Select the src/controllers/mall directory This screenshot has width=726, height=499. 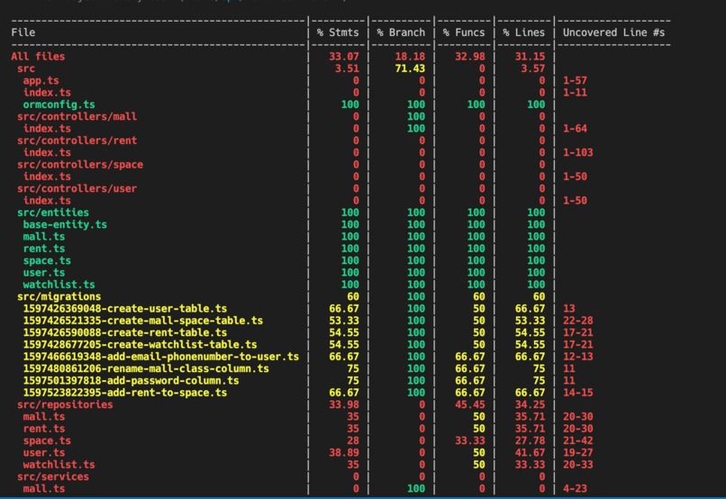(x=77, y=117)
